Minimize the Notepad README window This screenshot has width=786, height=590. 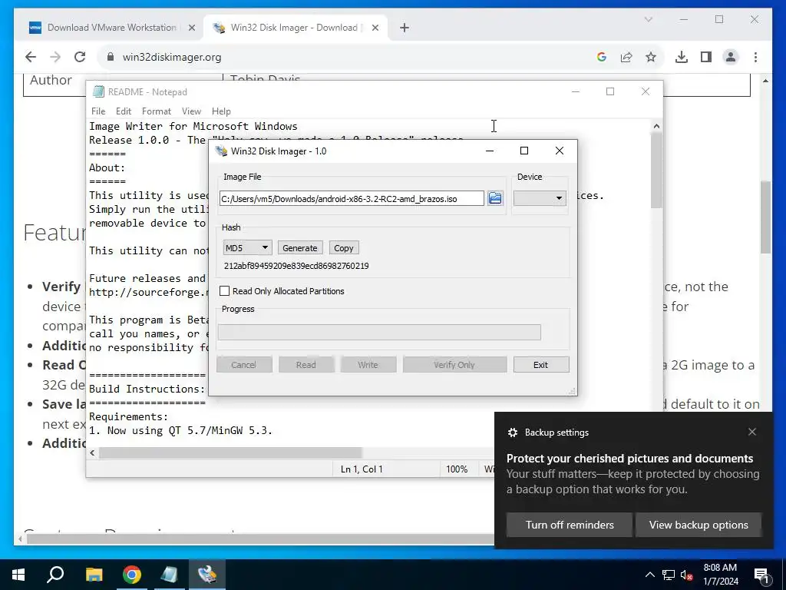576,92
